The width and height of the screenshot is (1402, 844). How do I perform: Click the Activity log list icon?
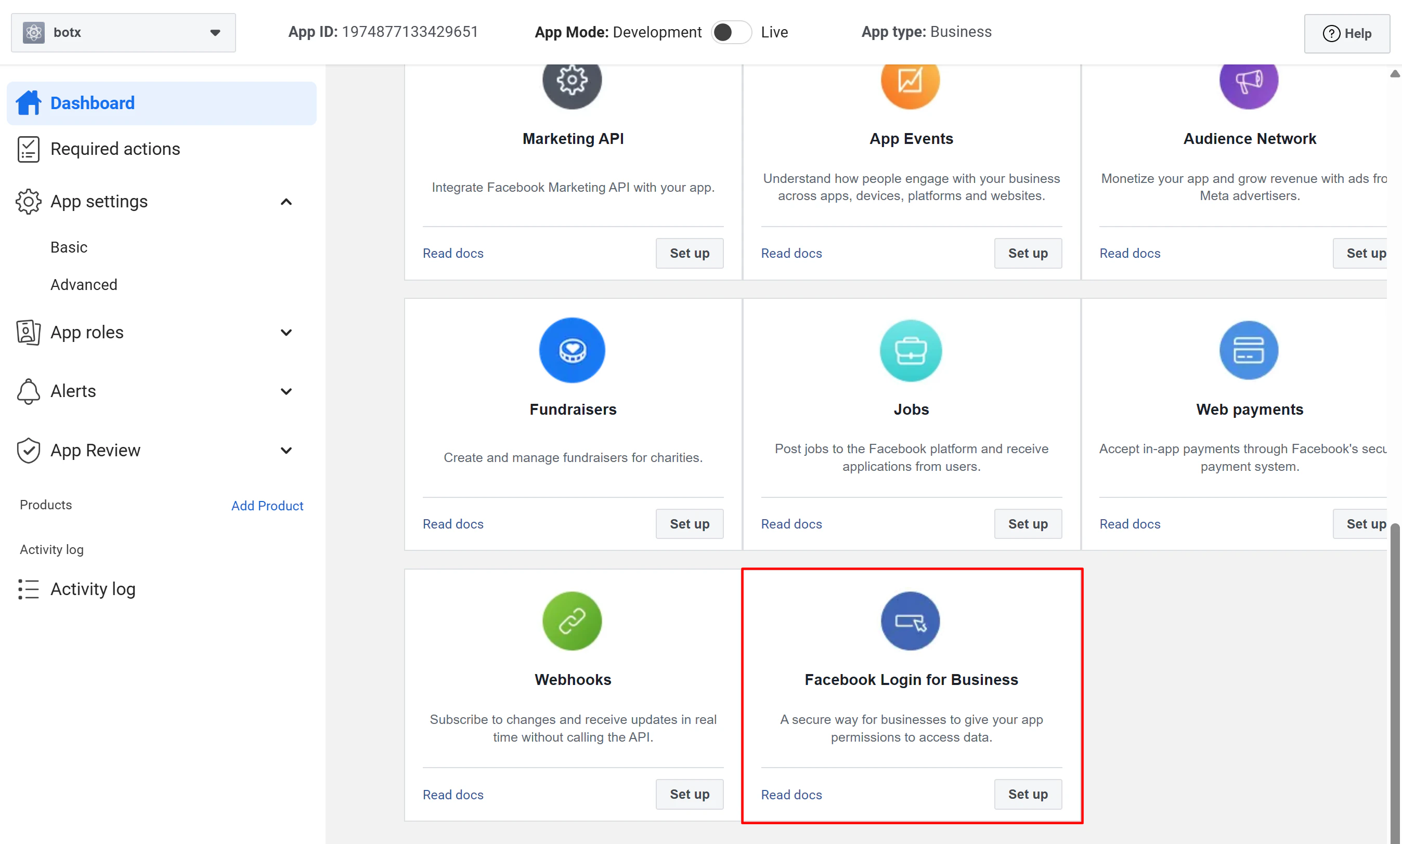point(29,589)
